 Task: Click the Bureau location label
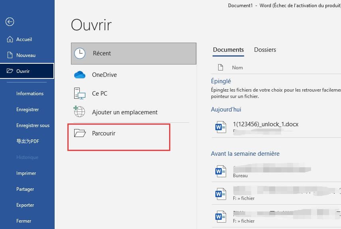(x=240, y=176)
